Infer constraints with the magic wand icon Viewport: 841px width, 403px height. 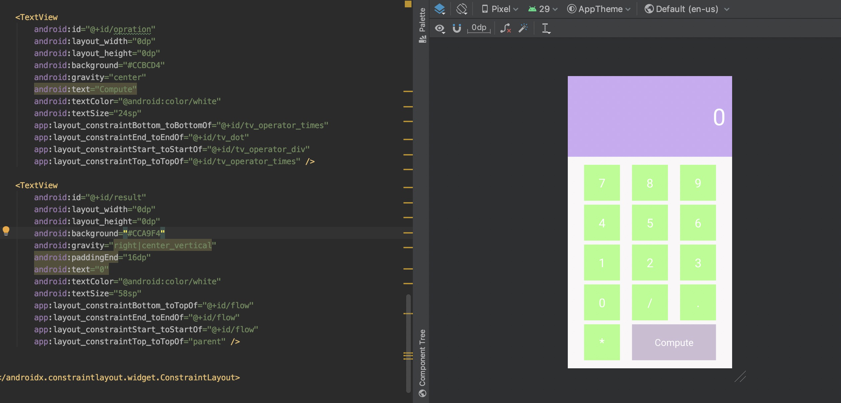point(523,28)
